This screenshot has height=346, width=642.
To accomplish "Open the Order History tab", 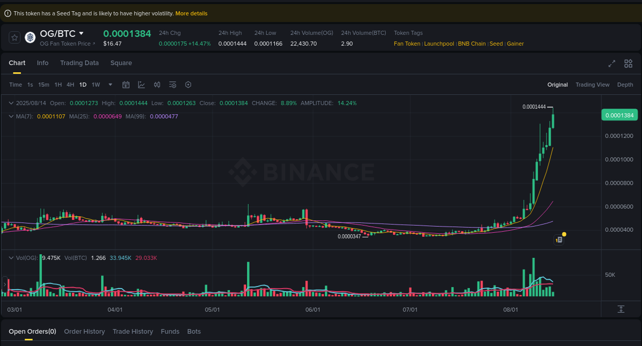I will pyautogui.click(x=84, y=331).
